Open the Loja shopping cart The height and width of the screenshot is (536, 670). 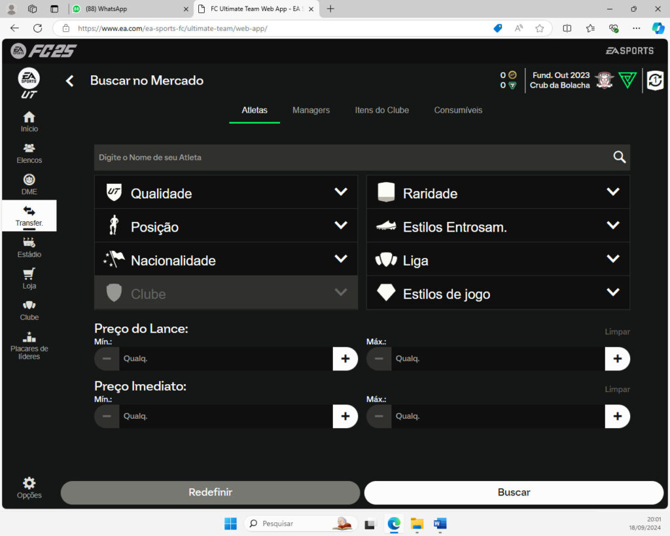(x=29, y=278)
